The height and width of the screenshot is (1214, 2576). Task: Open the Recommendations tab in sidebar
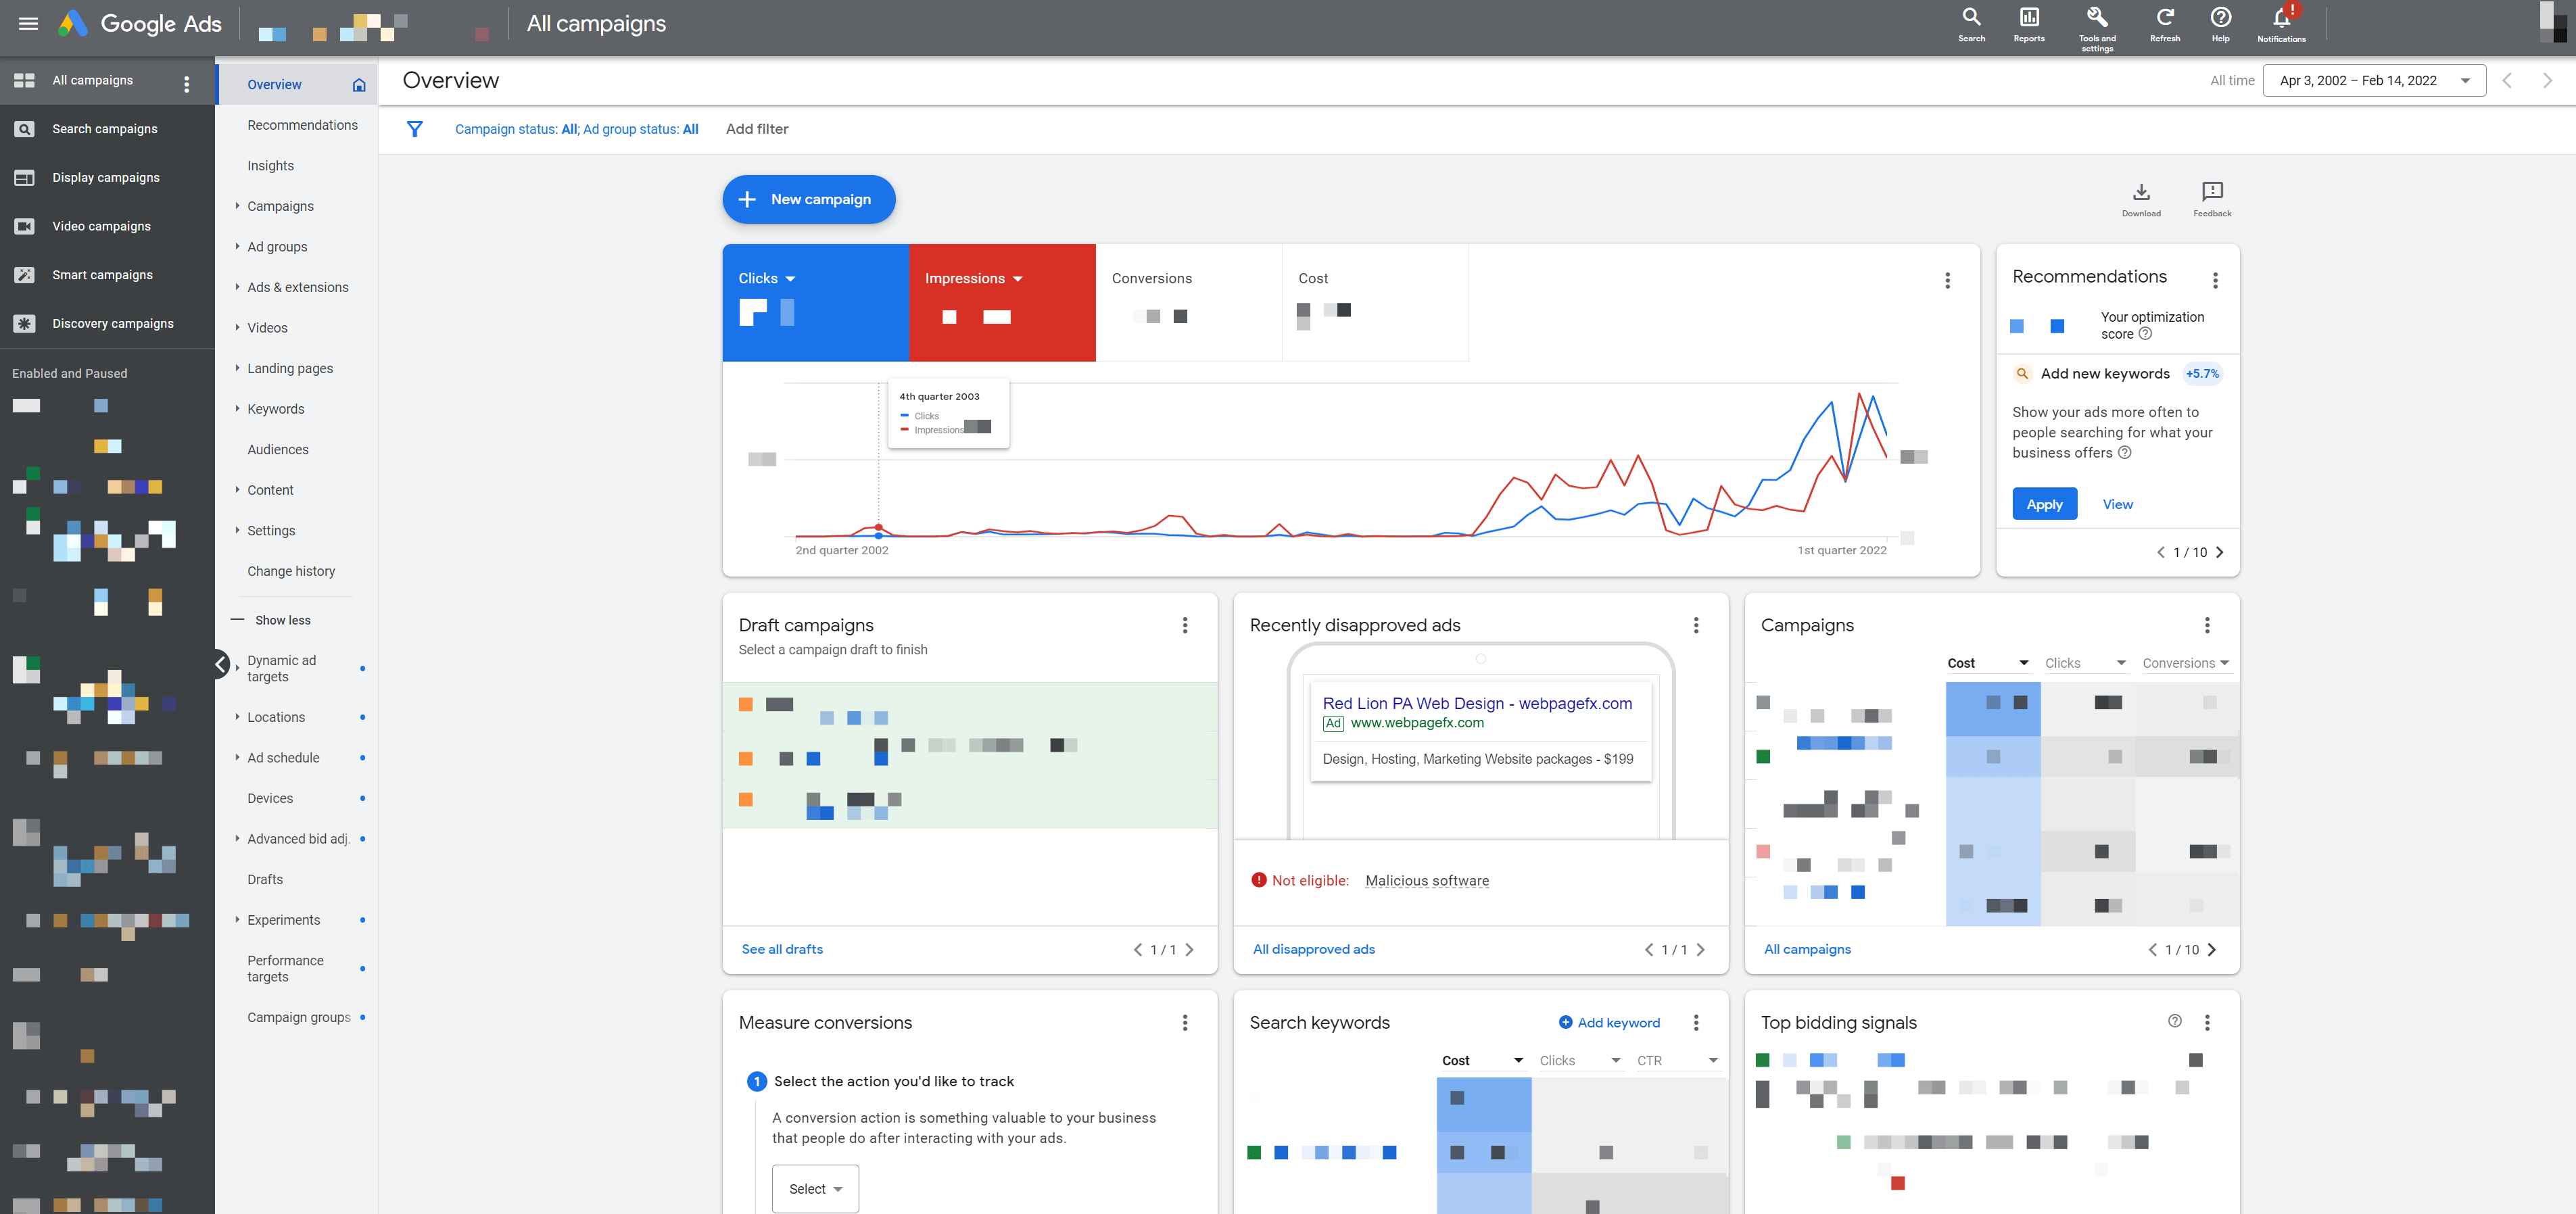pos(302,125)
